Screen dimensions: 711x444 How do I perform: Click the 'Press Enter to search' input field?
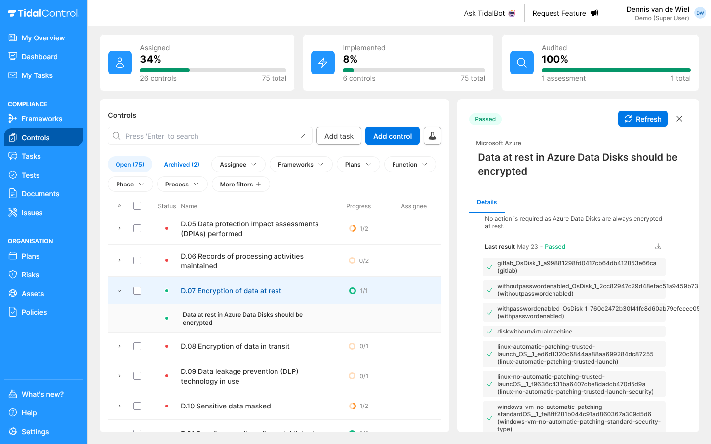(x=207, y=136)
